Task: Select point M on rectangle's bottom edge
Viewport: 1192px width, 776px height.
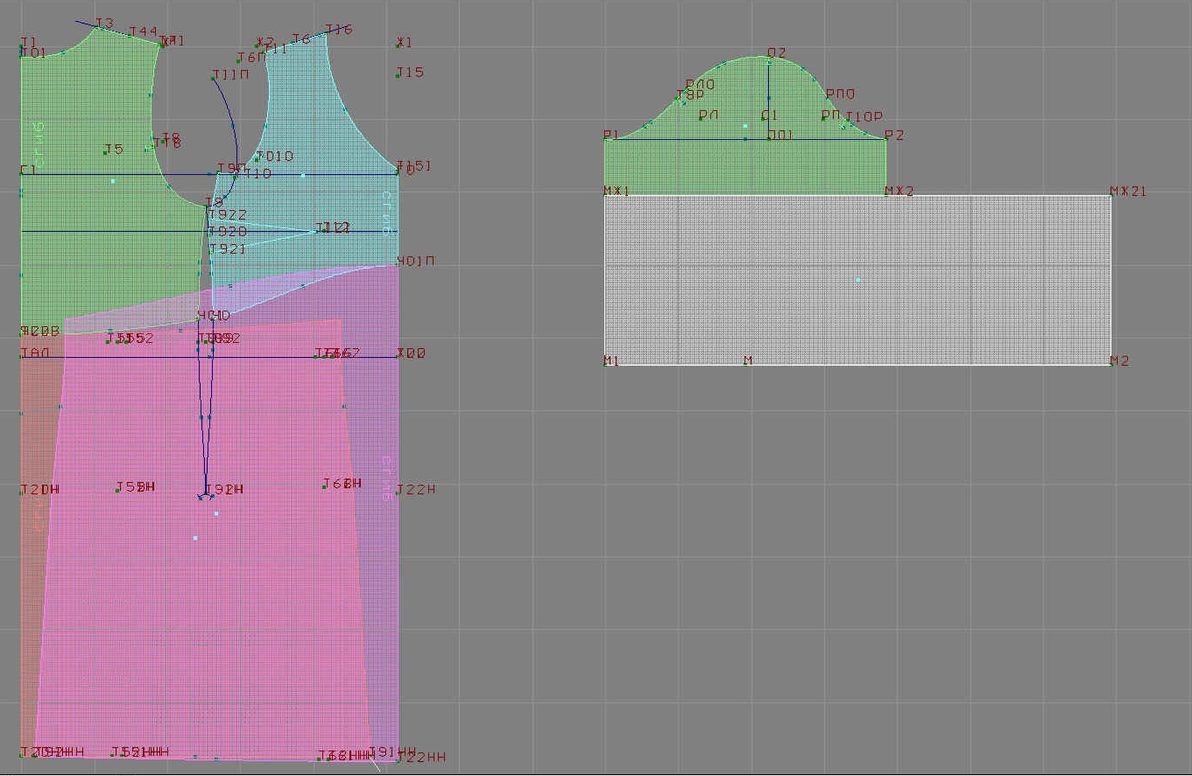Action: pos(746,363)
